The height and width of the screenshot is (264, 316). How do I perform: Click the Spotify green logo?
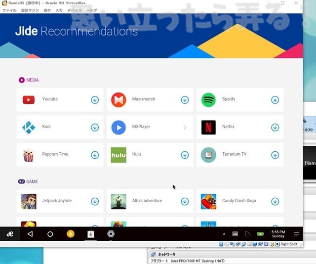[x=208, y=100]
